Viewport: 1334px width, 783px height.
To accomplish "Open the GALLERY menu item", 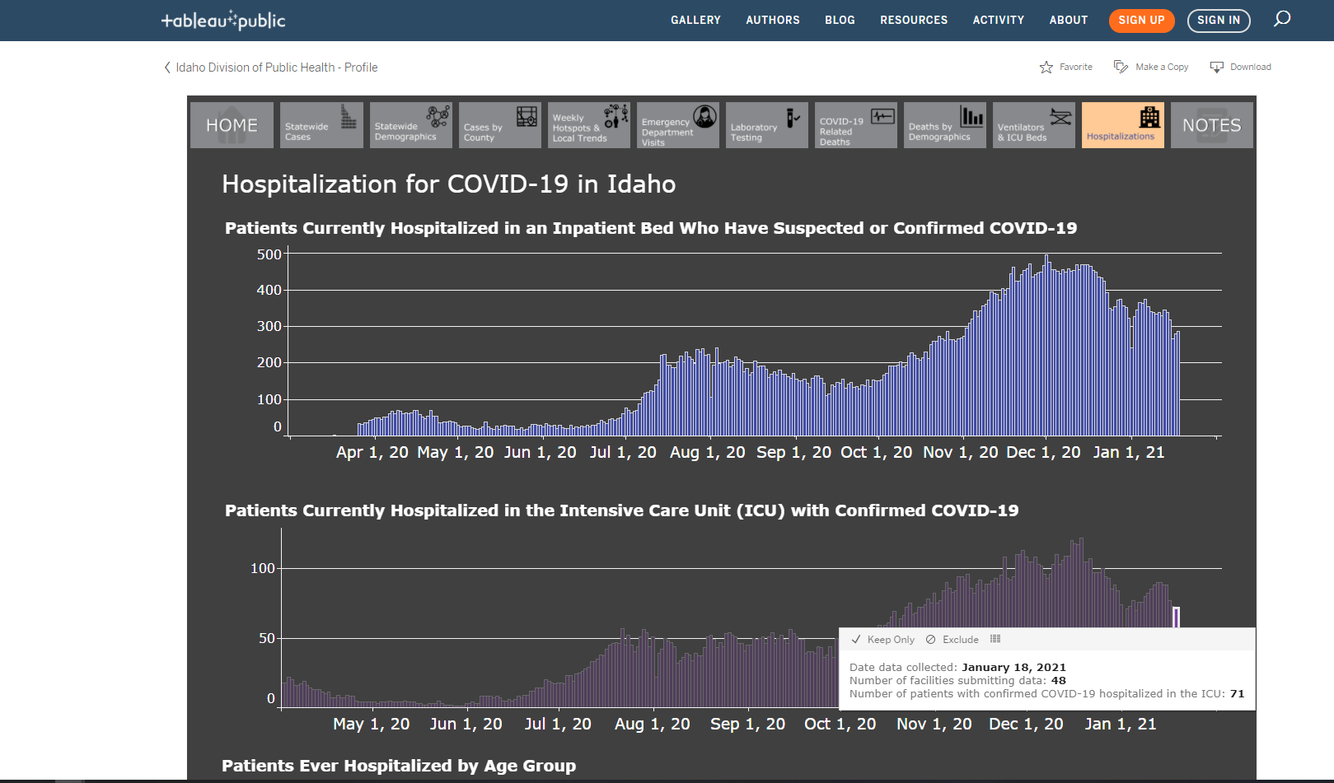I will [x=695, y=20].
